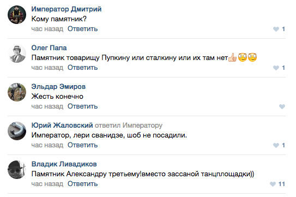296x197 pixels.
Task: Open profile link Император Дмитрий
Action: click(67, 9)
